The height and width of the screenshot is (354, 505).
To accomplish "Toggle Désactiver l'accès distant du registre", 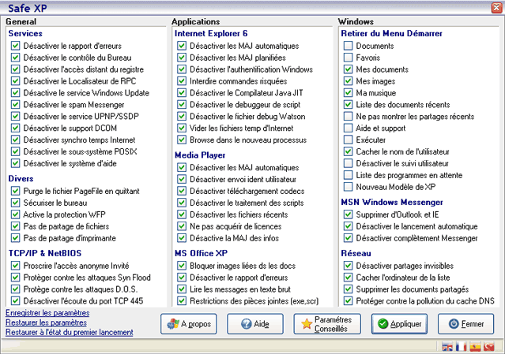I will 15,69.
